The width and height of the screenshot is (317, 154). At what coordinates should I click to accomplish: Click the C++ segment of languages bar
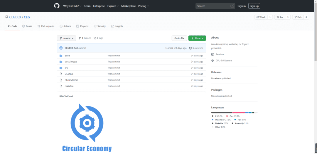coord(239,113)
